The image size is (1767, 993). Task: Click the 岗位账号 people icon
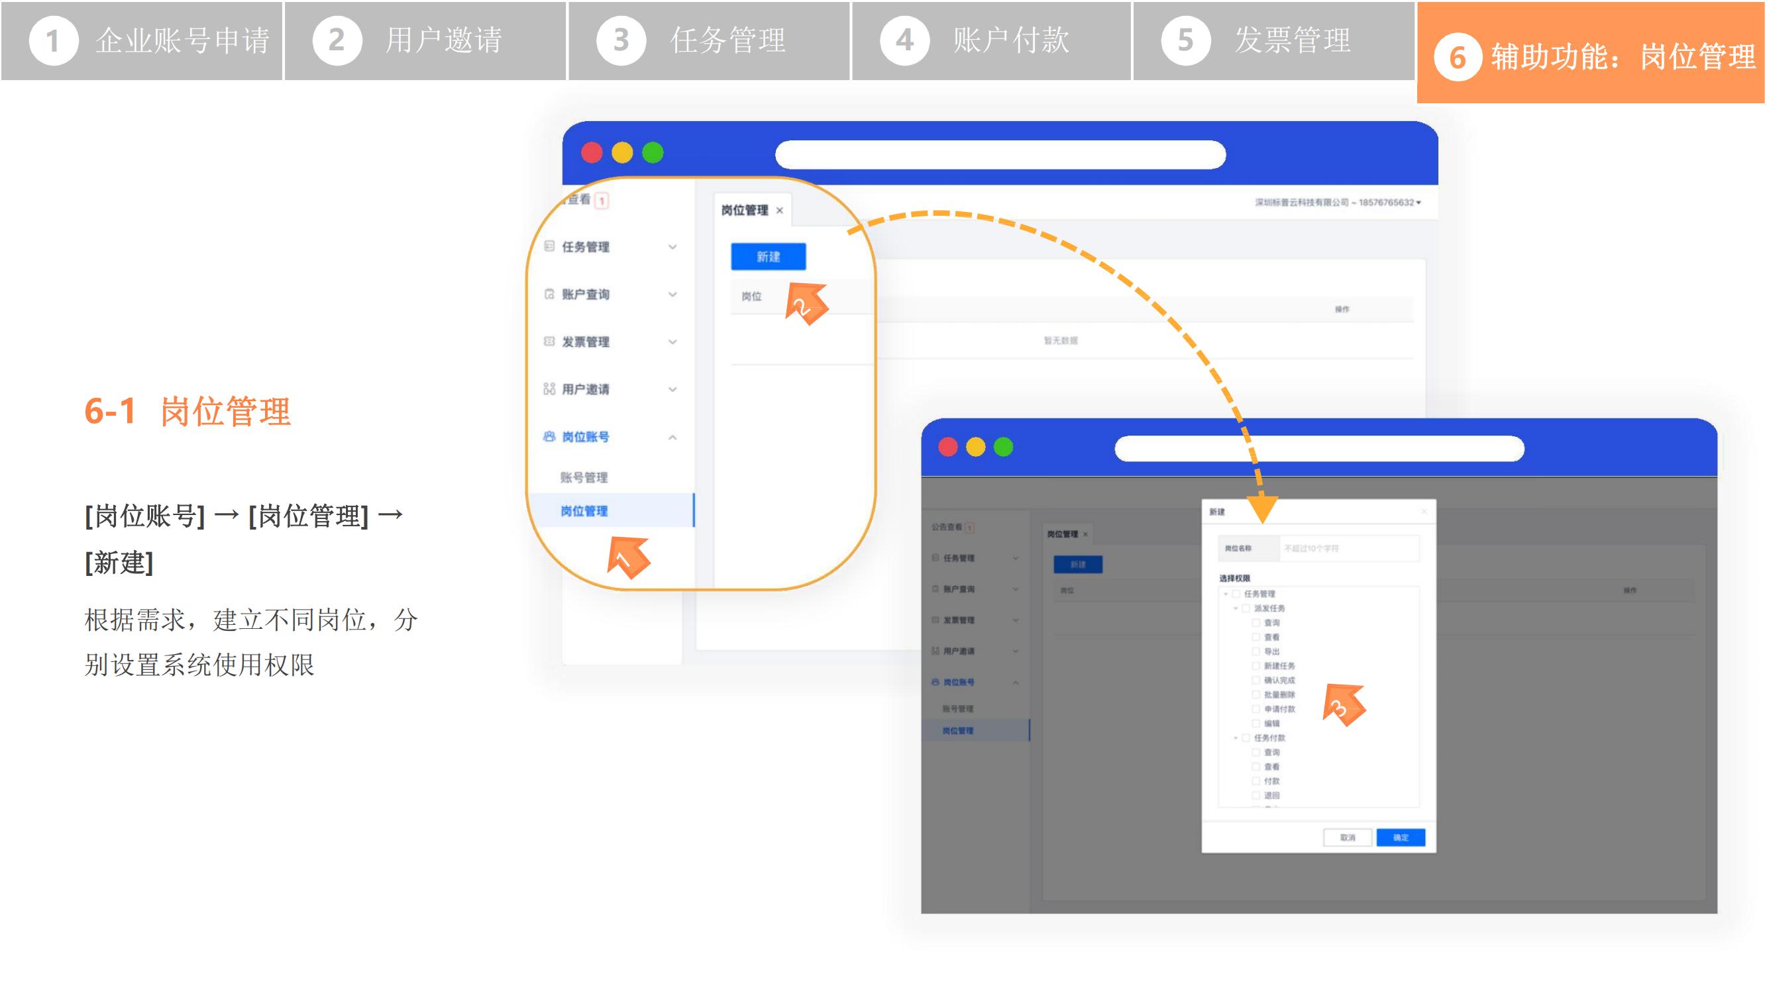point(549,436)
